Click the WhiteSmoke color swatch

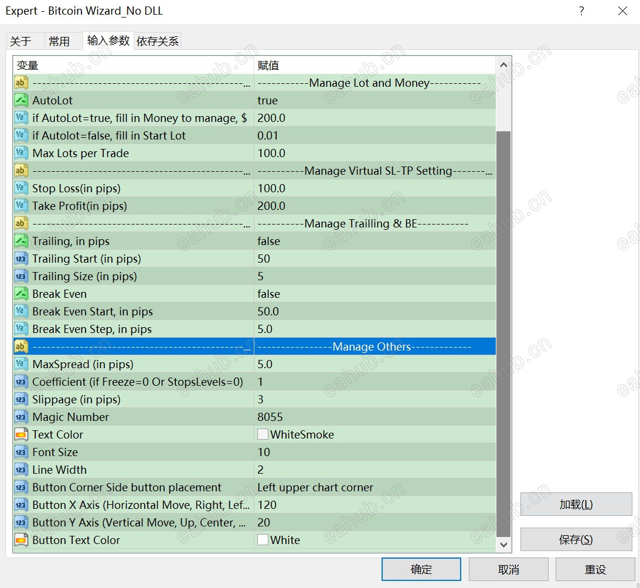pos(263,434)
